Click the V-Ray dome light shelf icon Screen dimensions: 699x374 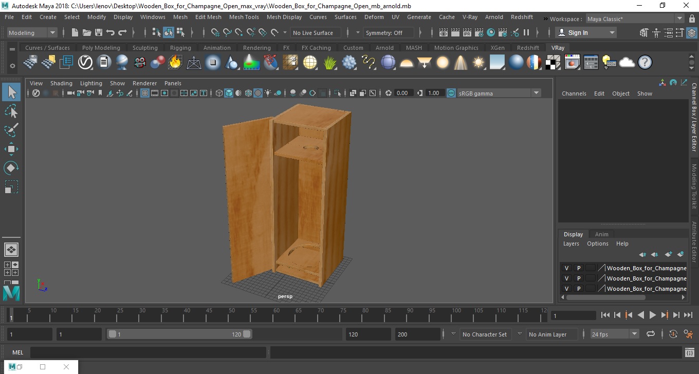tap(407, 63)
